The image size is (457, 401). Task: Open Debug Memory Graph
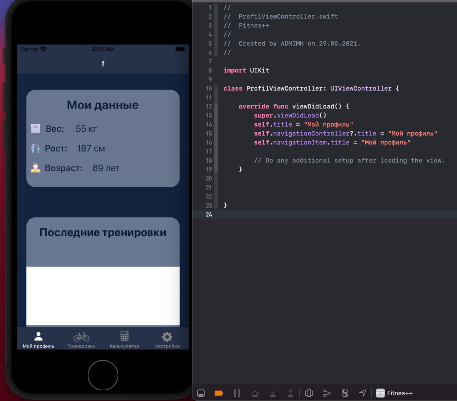(327, 393)
